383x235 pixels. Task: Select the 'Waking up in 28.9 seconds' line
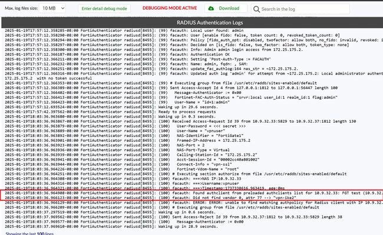coord(111,227)
